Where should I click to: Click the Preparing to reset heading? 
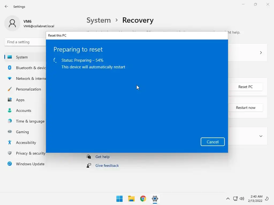78,49
